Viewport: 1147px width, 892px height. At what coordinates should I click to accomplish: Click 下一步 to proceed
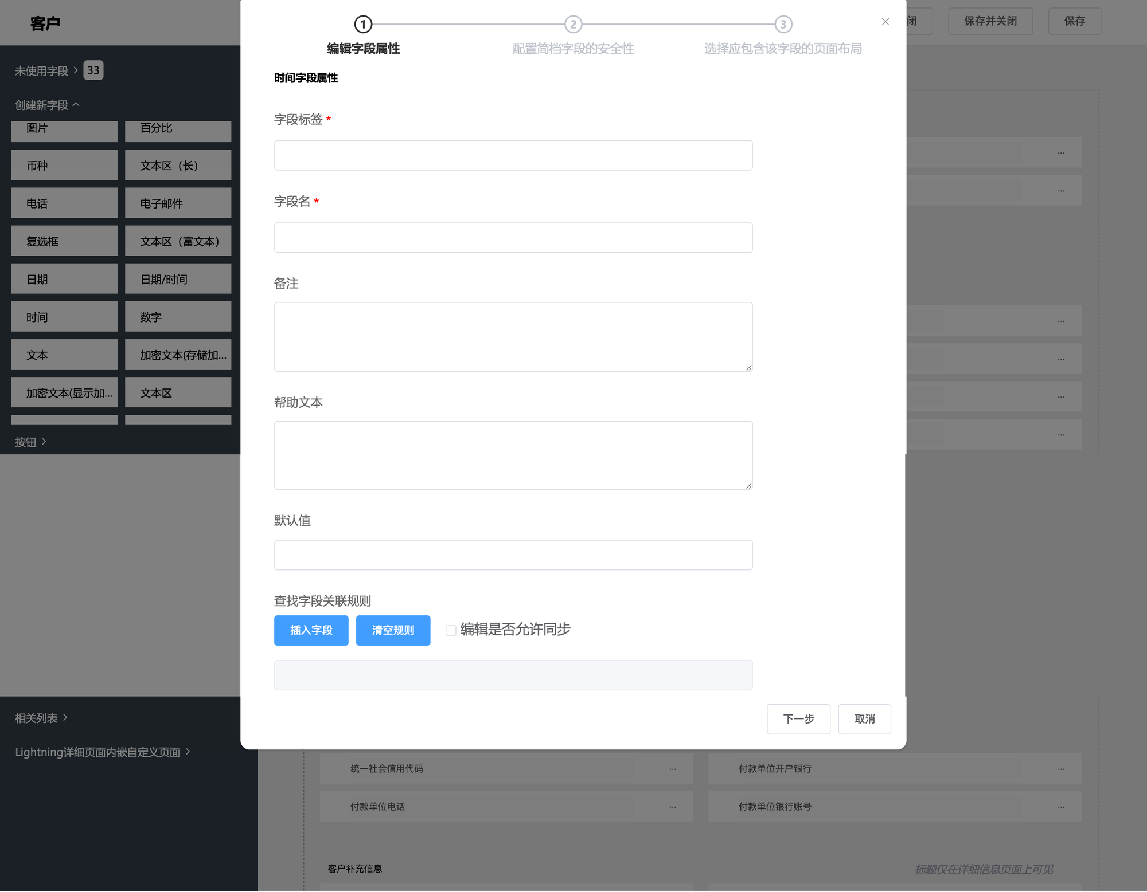coord(798,719)
